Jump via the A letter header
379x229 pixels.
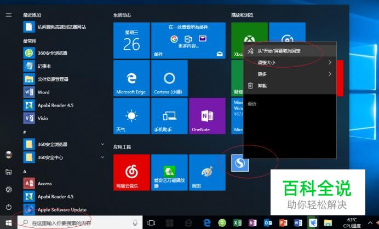point(25,172)
